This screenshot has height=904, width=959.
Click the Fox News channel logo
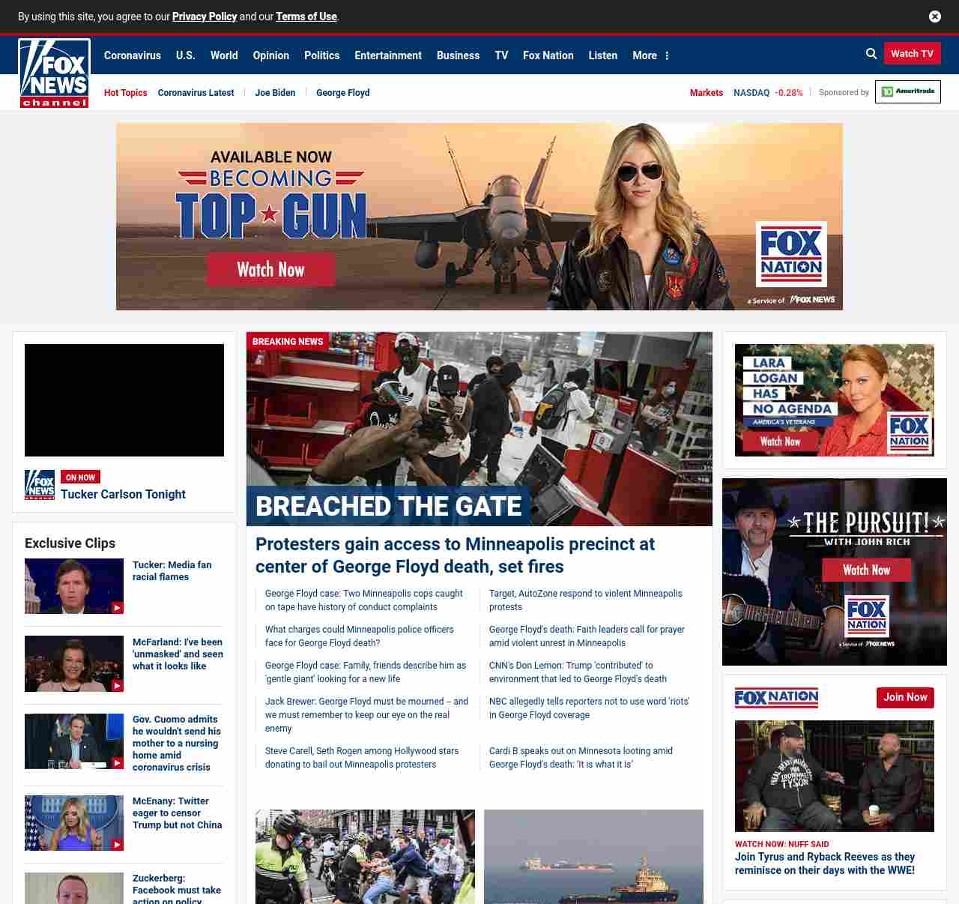pos(55,73)
